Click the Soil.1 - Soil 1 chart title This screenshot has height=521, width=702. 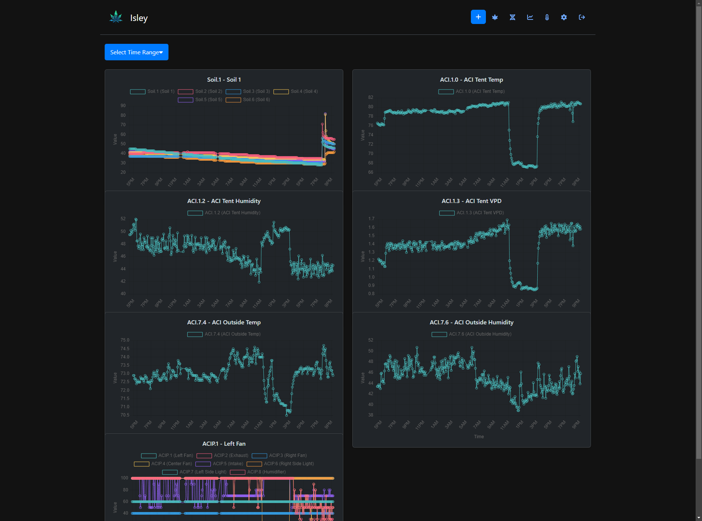(x=224, y=80)
